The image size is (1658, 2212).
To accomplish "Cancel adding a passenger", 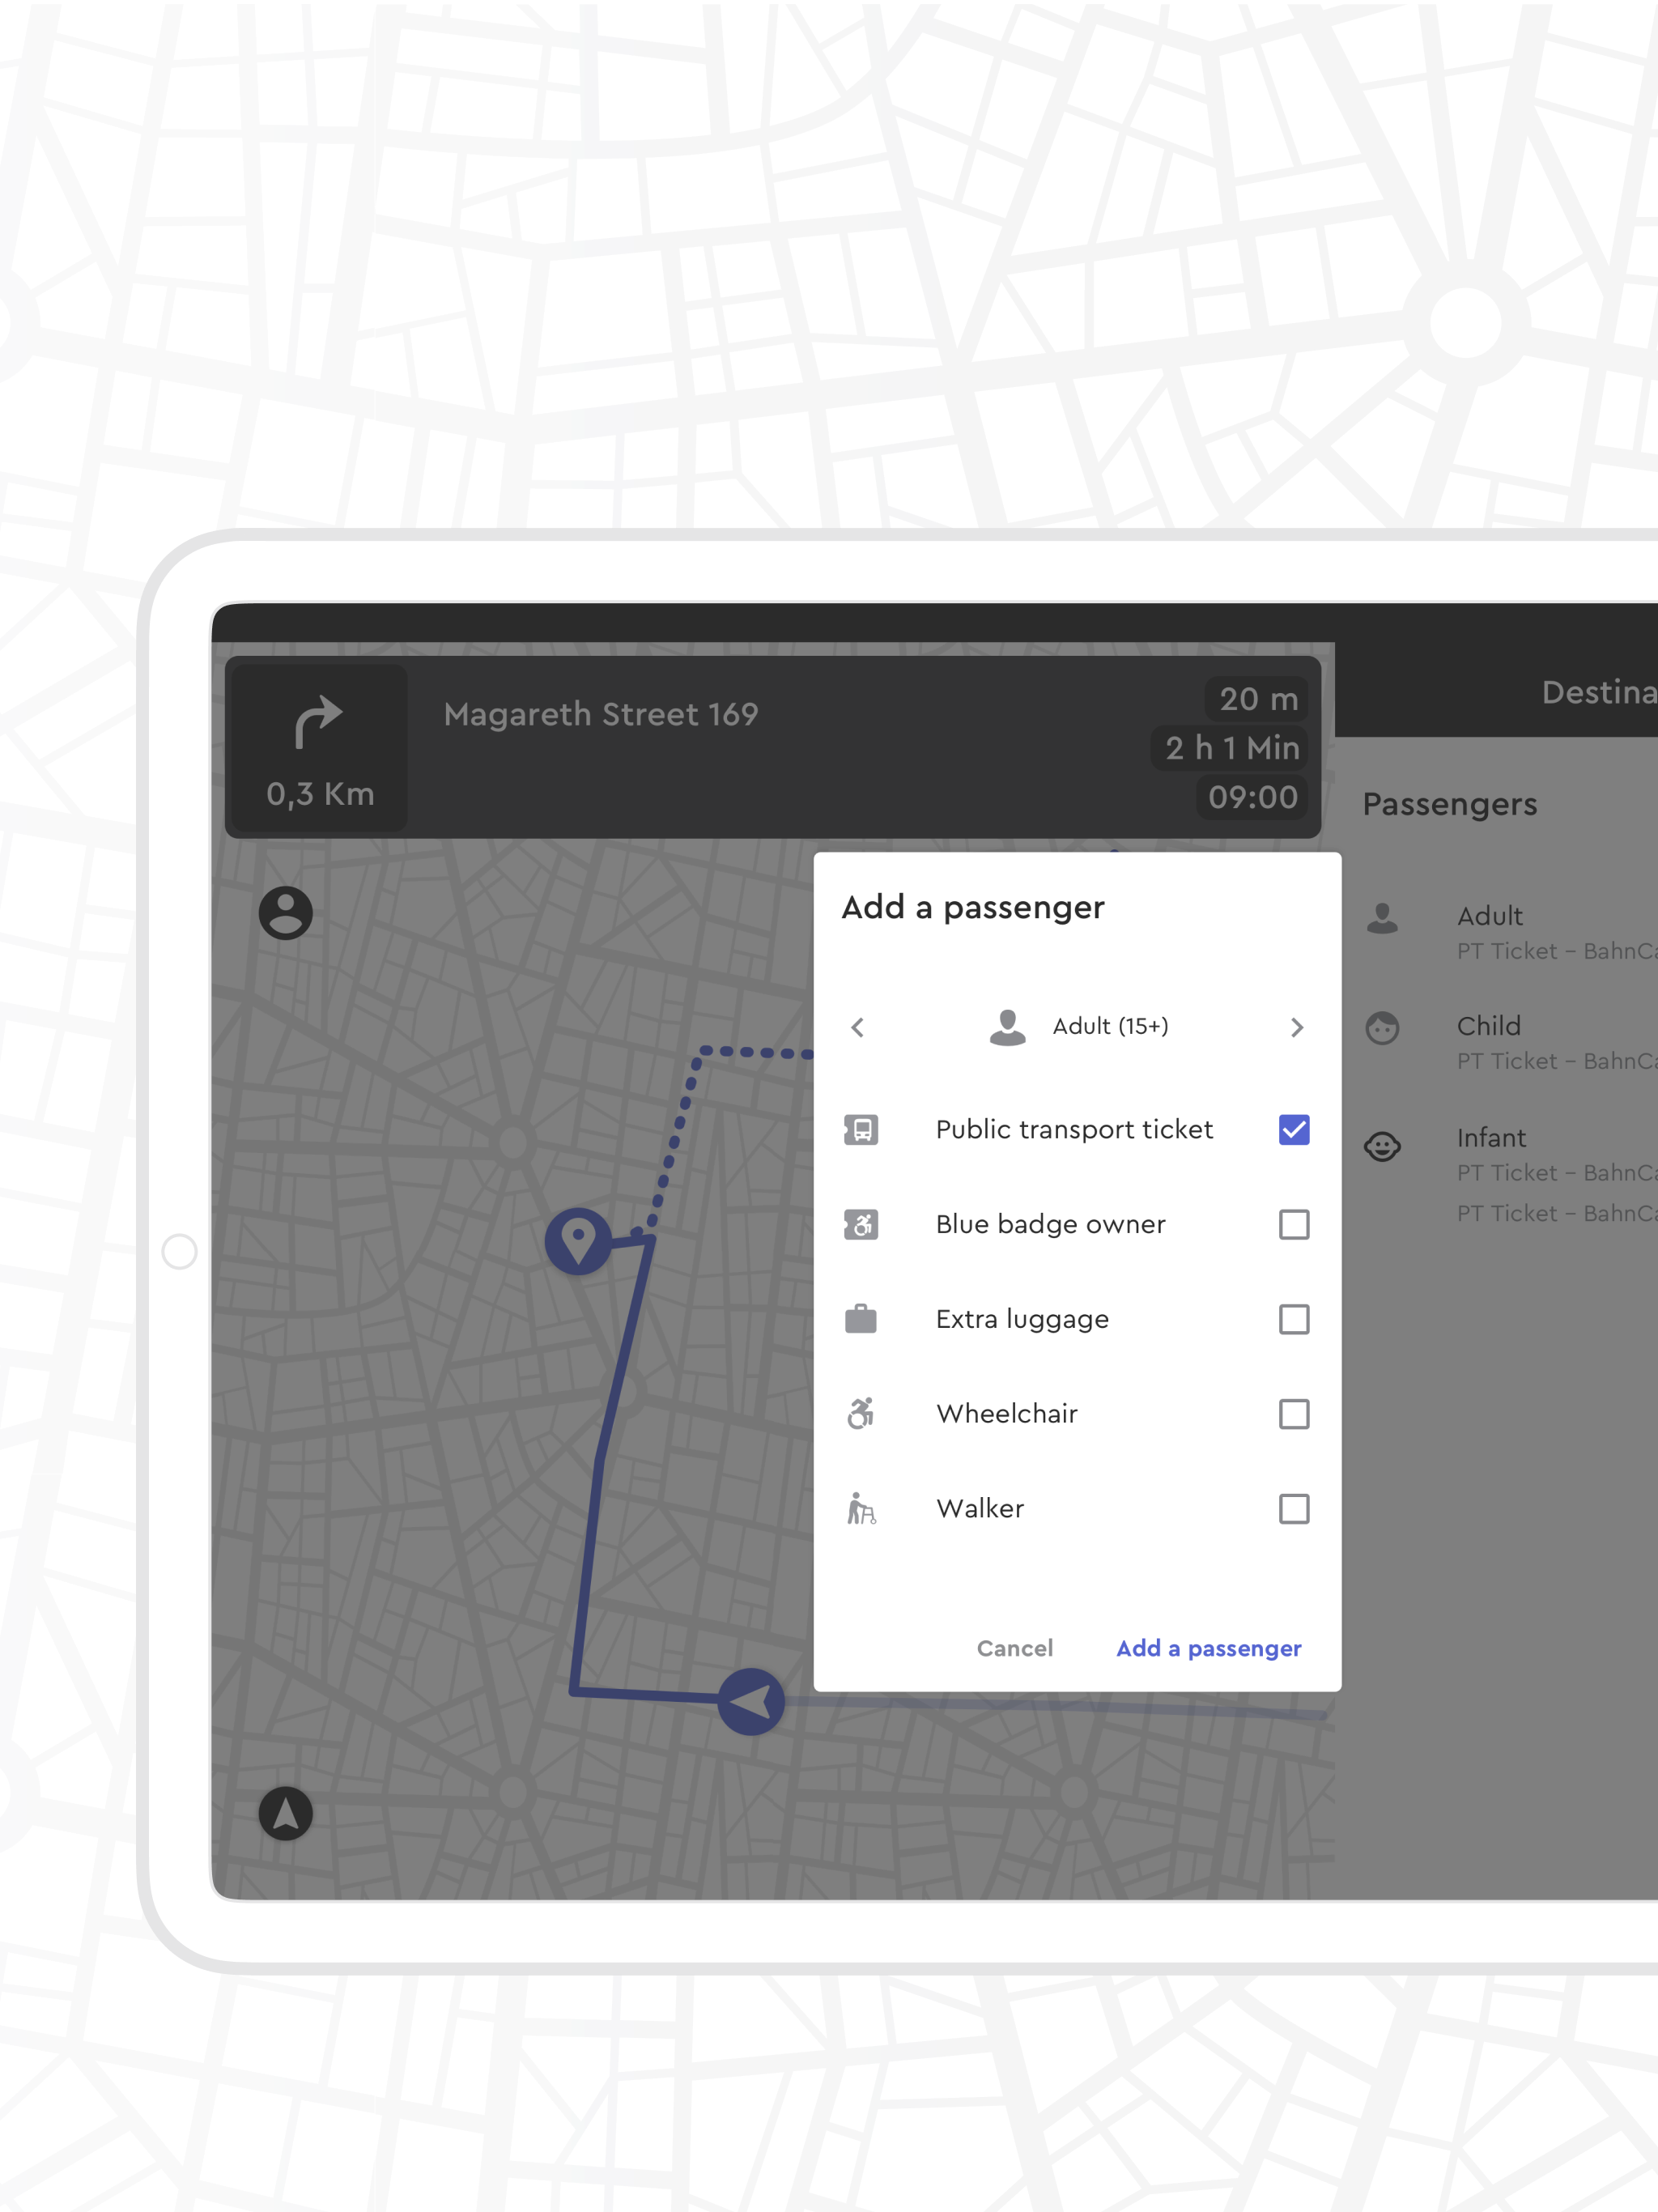I will pos(1015,1648).
